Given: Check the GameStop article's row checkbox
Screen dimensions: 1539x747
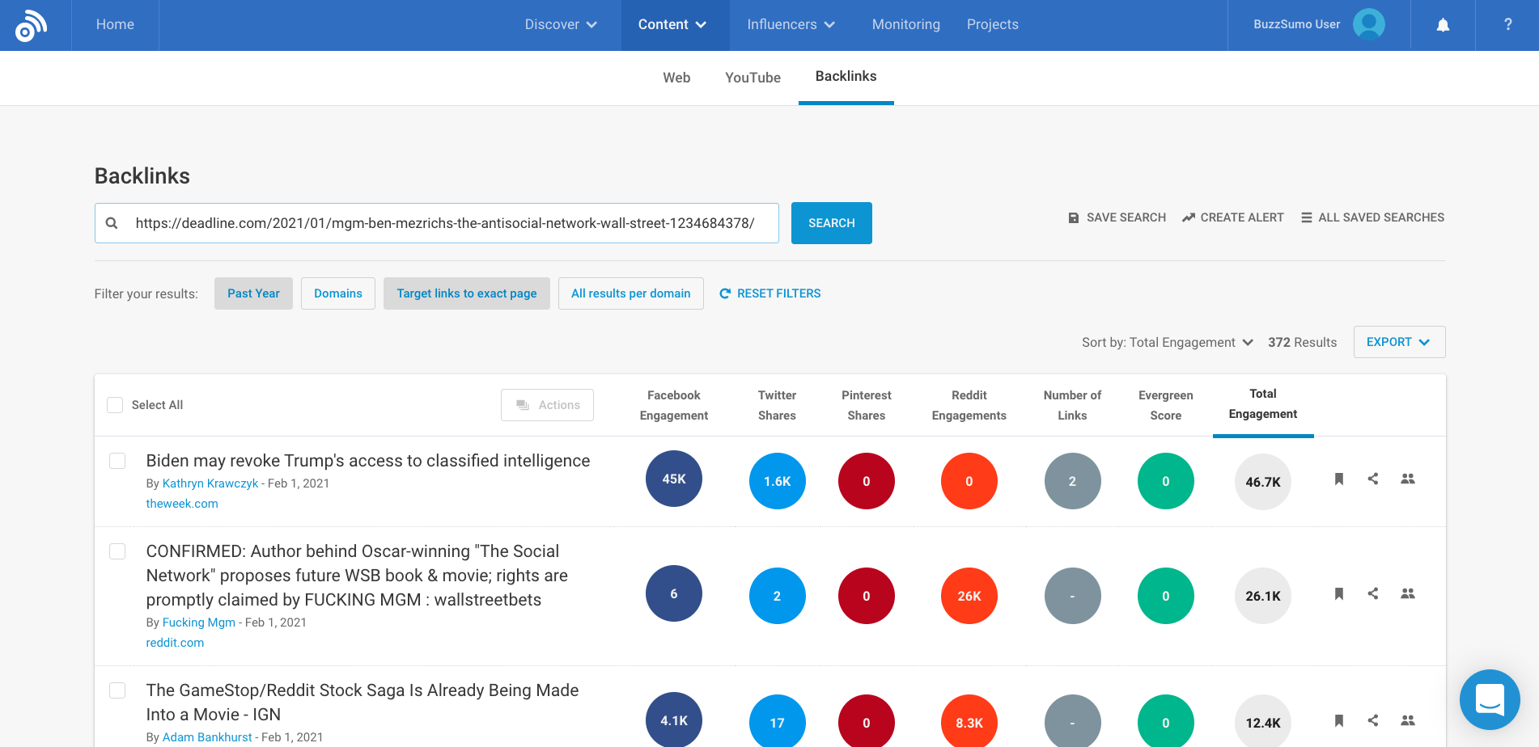Looking at the screenshot, I should [x=117, y=690].
